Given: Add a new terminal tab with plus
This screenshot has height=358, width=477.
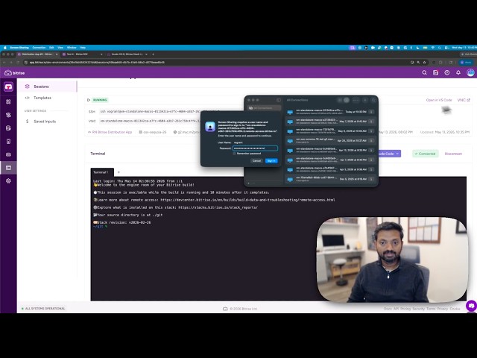Looking at the screenshot, I should pyautogui.click(x=119, y=172).
